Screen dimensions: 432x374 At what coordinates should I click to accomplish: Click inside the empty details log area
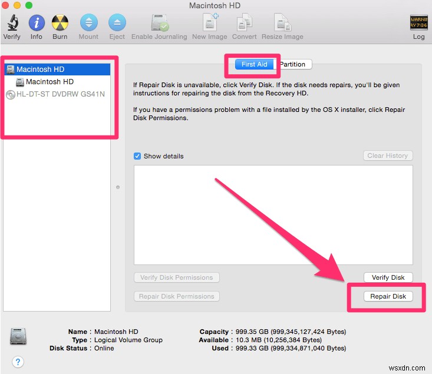[x=273, y=215]
